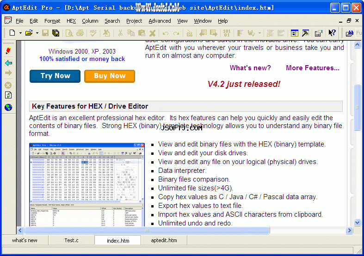Click the Save floppy disk icon
364x256 pixels.
(45, 33)
